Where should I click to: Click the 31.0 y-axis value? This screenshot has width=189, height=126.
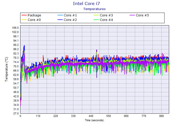(16, 109)
